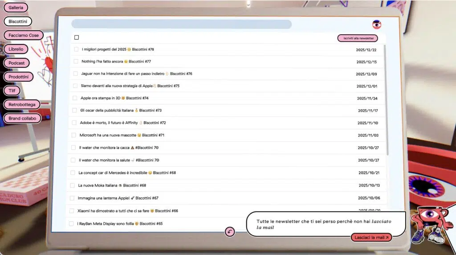Image resolution: width=456 pixels, height=255 pixels.
Task: Open 'Il water che monitora la cacca'
Action: pos(118,147)
